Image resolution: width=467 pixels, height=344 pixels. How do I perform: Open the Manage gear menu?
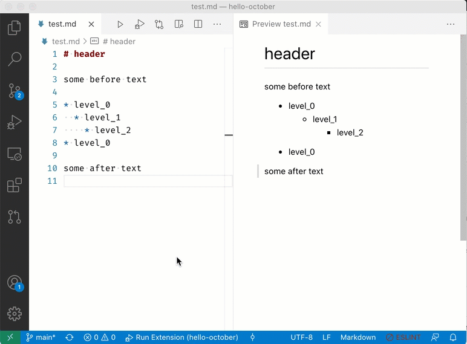tap(15, 314)
